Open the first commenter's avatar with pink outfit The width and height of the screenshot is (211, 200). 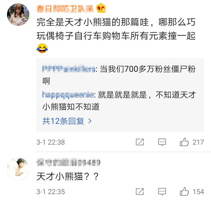coord(18,15)
